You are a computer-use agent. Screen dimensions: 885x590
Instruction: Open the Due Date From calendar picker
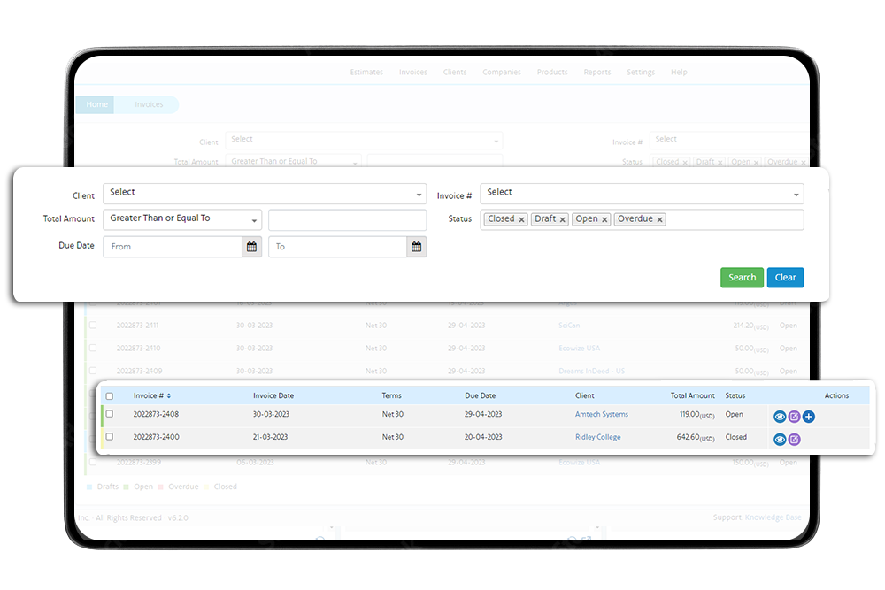pyautogui.click(x=251, y=247)
